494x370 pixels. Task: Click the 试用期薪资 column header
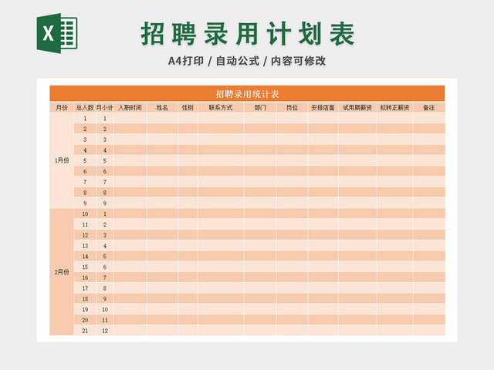(x=357, y=108)
